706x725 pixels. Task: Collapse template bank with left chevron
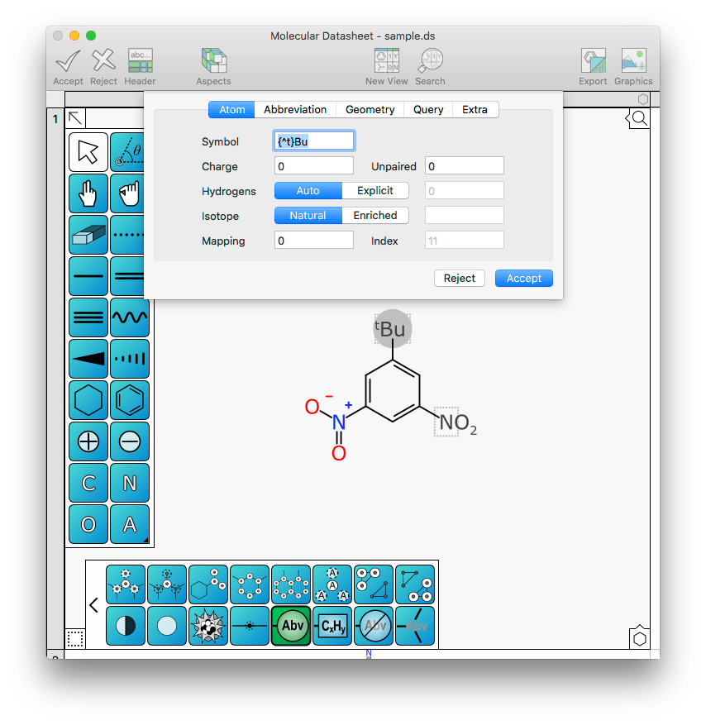(93, 605)
